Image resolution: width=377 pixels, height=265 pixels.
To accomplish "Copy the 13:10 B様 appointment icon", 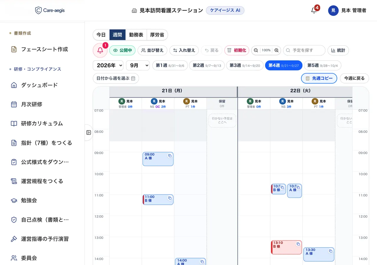I will click(298, 244).
